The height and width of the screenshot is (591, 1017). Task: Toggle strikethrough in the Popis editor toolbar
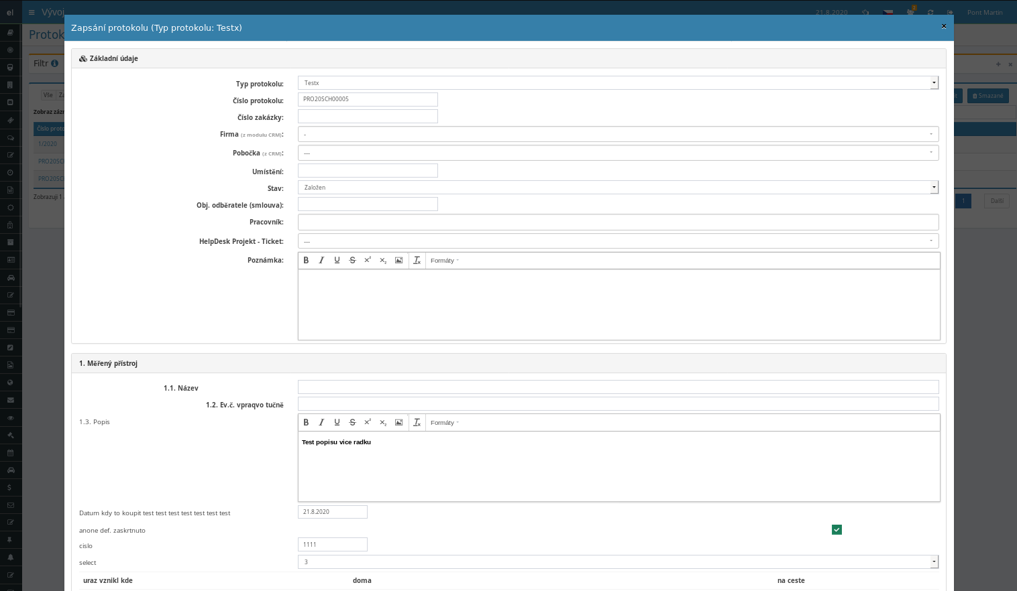[x=352, y=423]
